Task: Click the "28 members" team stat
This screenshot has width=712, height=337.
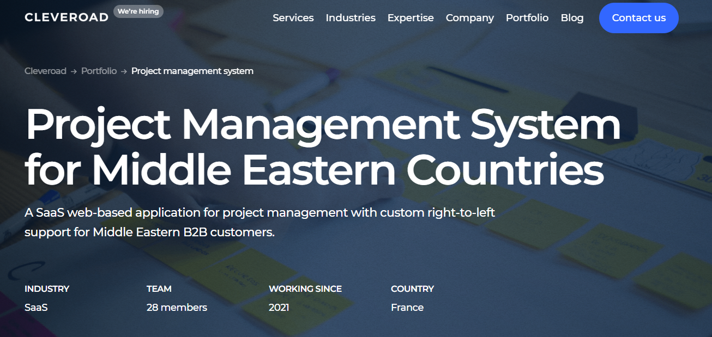Action: (x=176, y=307)
